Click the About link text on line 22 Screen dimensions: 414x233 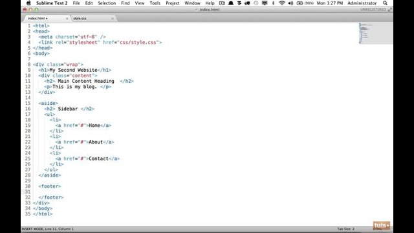click(x=96, y=142)
